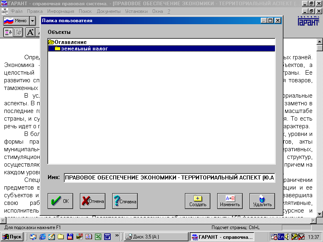This screenshot has width=323, height=242.
Task: Open the Правка menu
Action: pyautogui.click(x=35, y=11)
